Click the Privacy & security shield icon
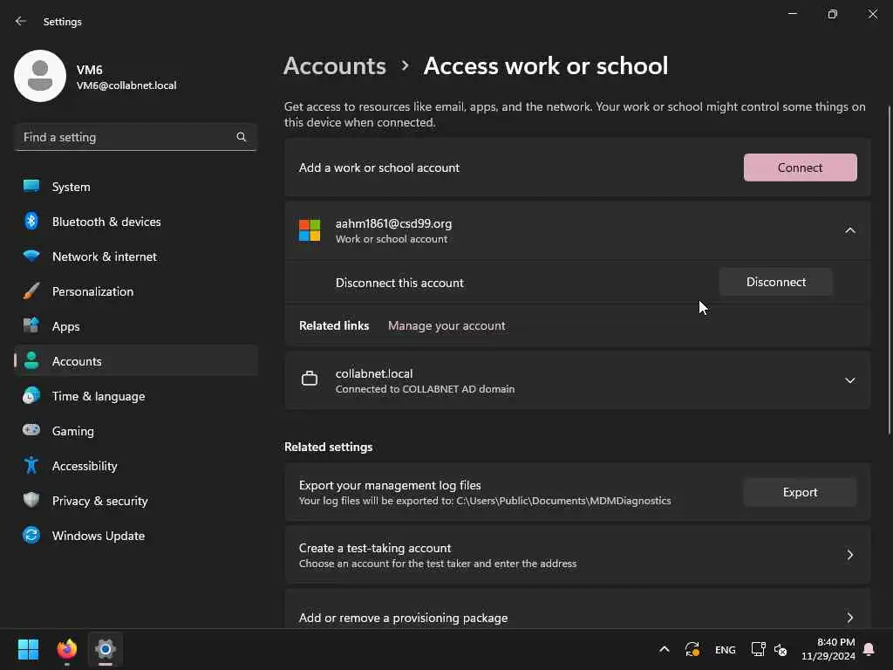Image resolution: width=893 pixels, height=670 pixels. pyautogui.click(x=31, y=501)
